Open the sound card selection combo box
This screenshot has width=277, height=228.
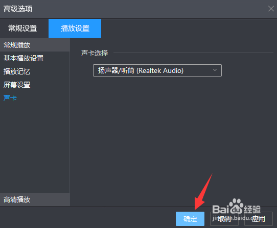click(x=157, y=70)
